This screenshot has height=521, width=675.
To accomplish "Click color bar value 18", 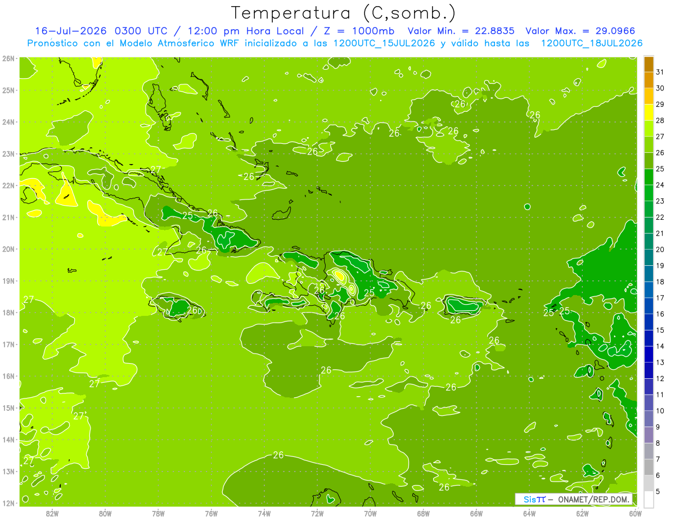I will click(x=660, y=282).
